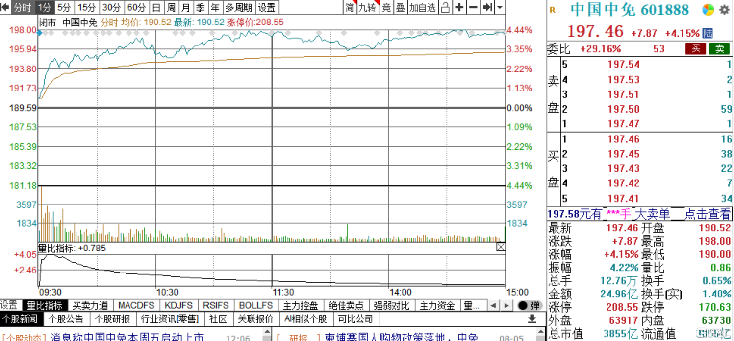Select the RSIFS indicator tab
The height and width of the screenshot is (341, 734).
click(216, 305)
